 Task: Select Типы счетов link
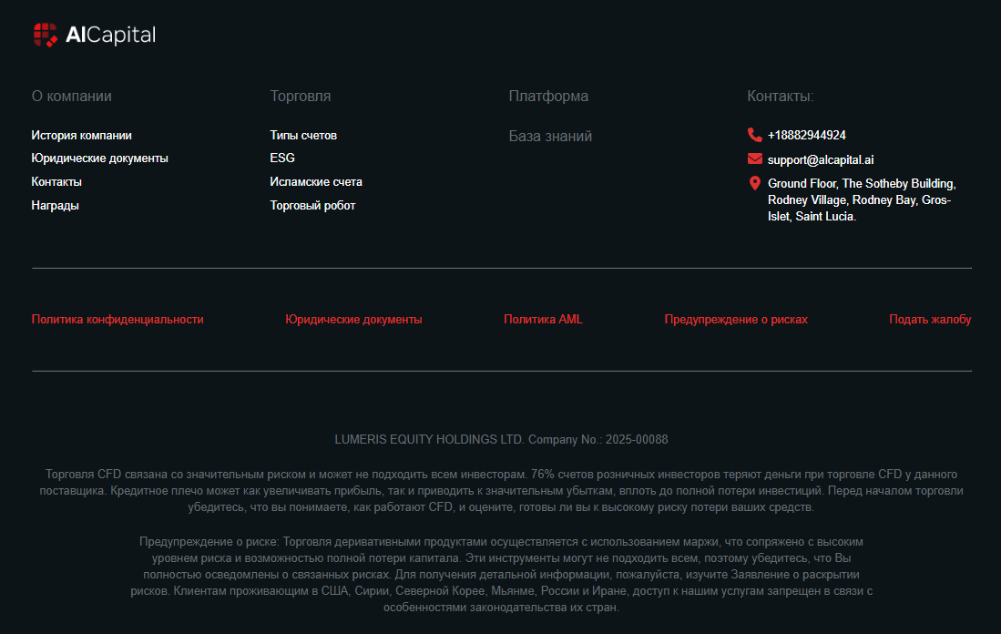pos(303,136)
